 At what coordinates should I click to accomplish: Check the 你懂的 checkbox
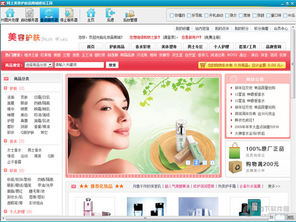[171, 16]
